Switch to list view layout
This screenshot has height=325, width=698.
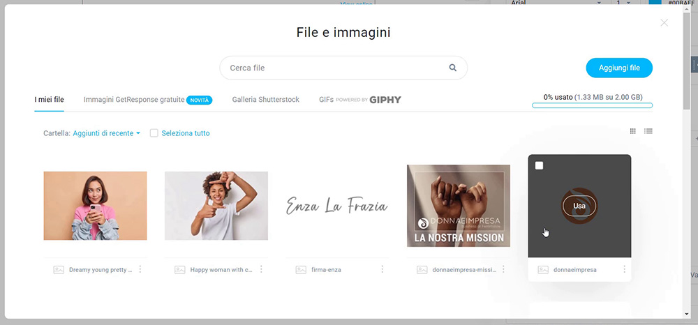pyautogui.click(x=648, y=131)
